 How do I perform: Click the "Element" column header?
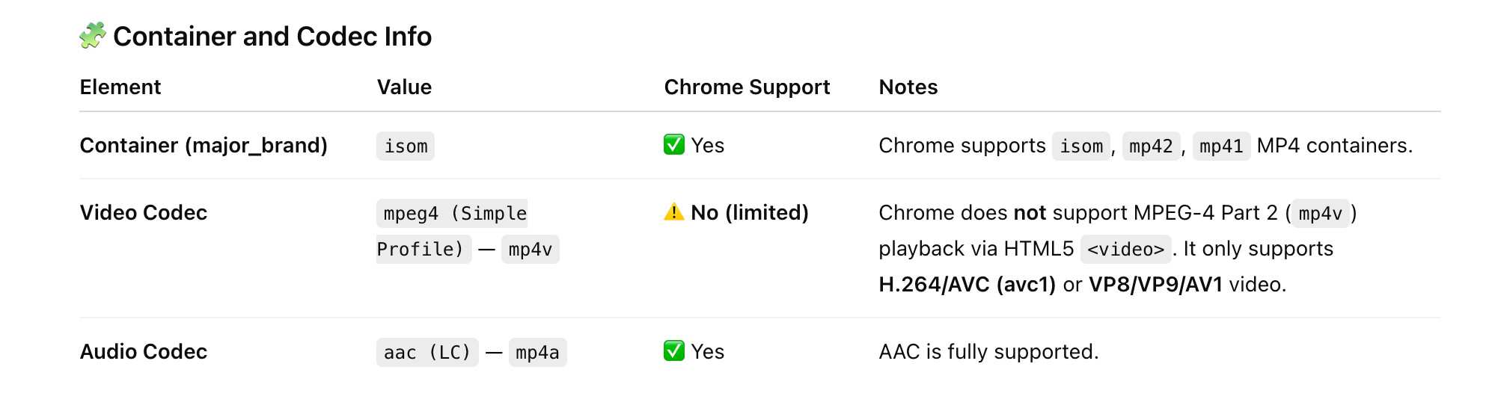tap(120, 87)
